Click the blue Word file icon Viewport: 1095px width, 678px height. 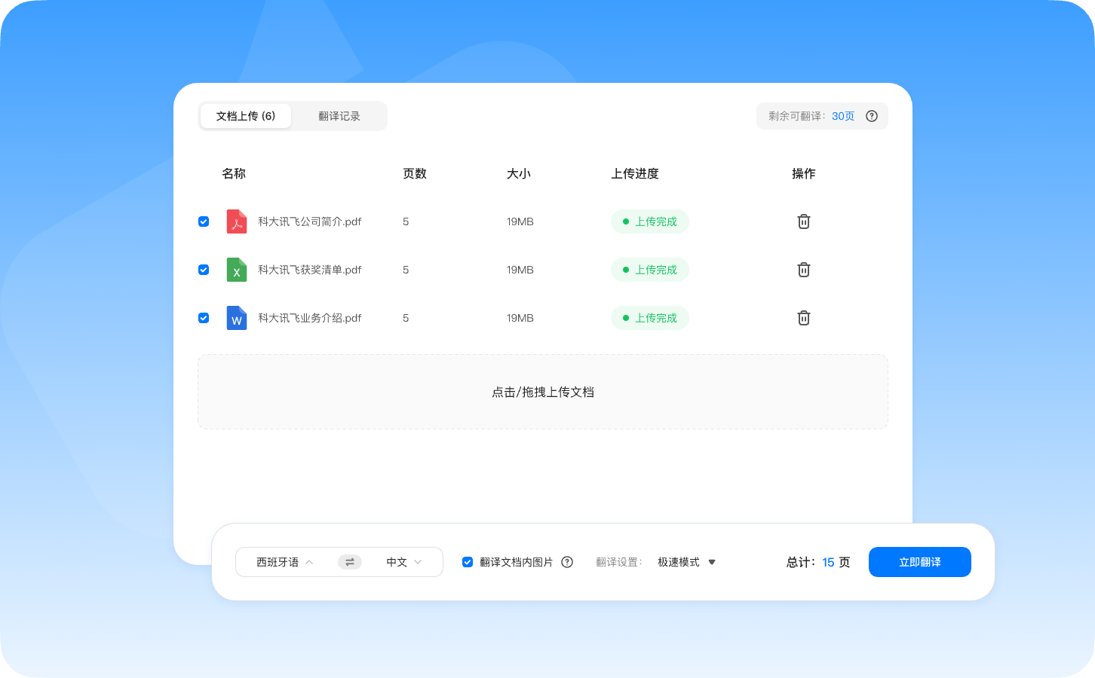(237, 318)
